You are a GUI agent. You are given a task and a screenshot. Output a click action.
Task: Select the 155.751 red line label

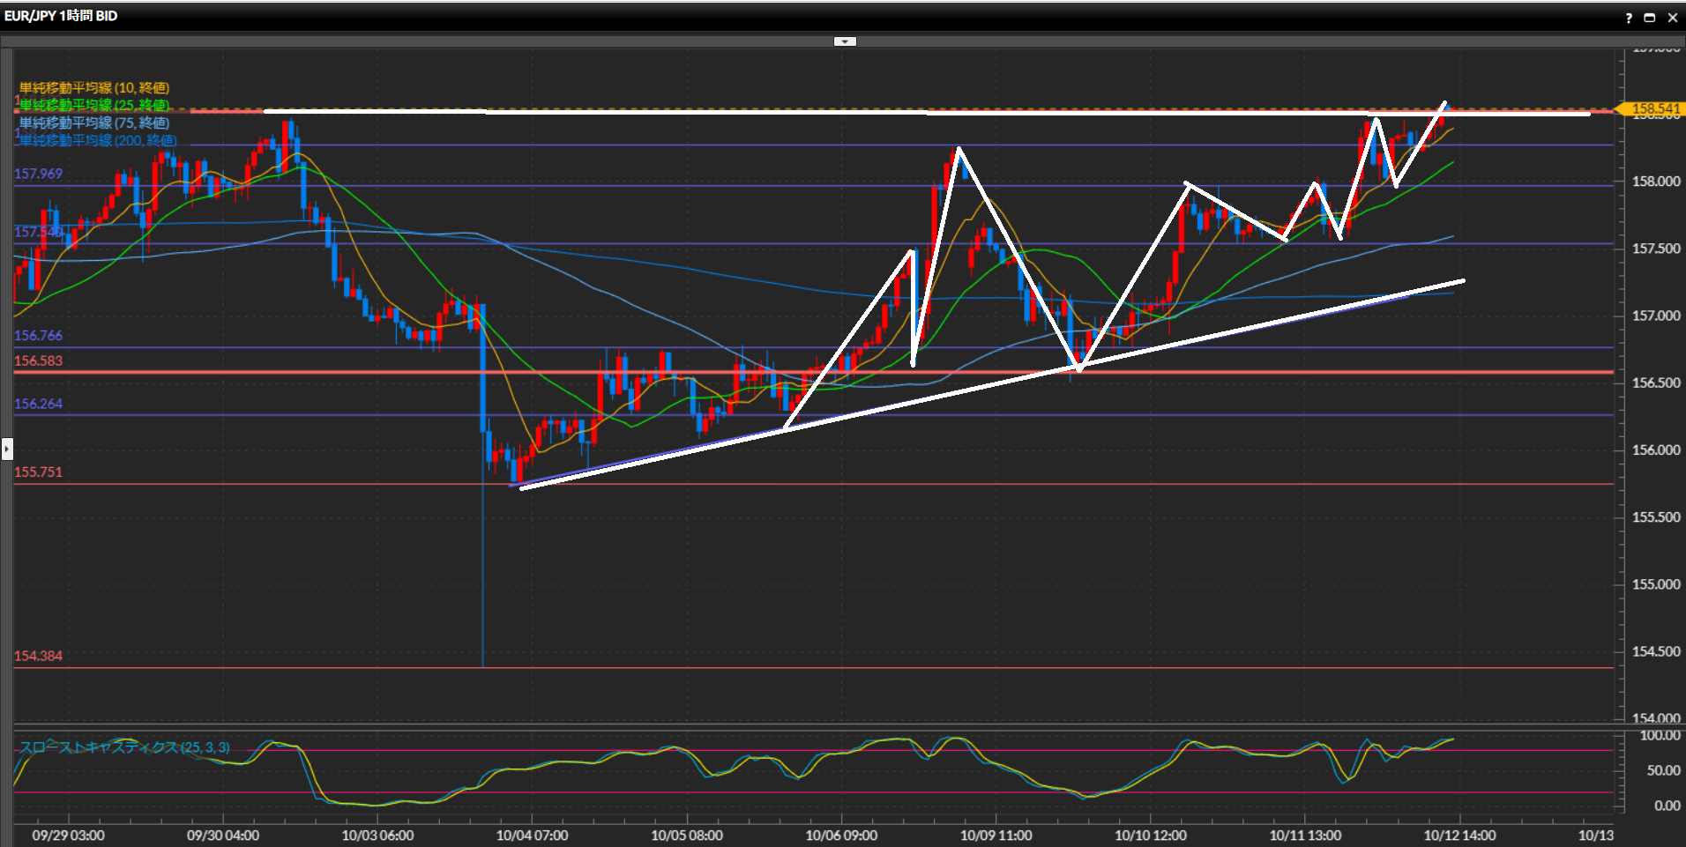click(39, 472)
